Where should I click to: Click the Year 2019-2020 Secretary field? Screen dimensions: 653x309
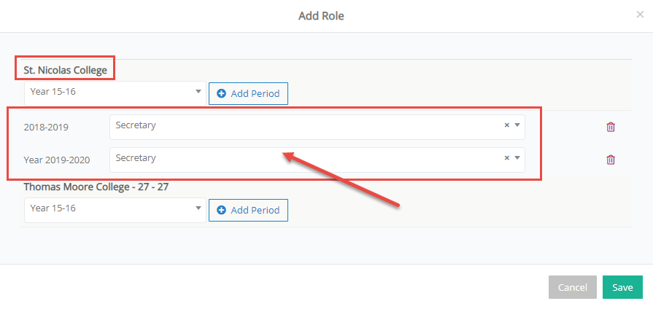317,160
